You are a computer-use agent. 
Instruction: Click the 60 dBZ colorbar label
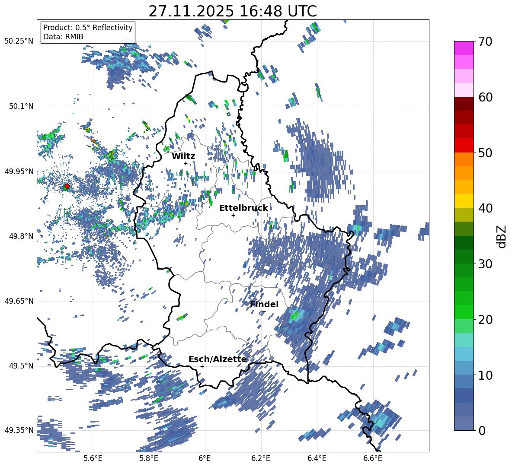[485, 97]
